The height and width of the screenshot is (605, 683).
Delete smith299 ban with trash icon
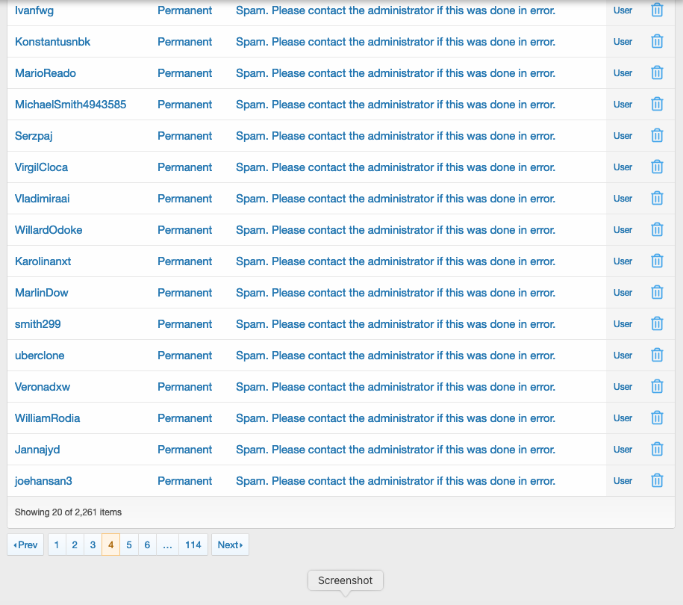tap(657, 324)
